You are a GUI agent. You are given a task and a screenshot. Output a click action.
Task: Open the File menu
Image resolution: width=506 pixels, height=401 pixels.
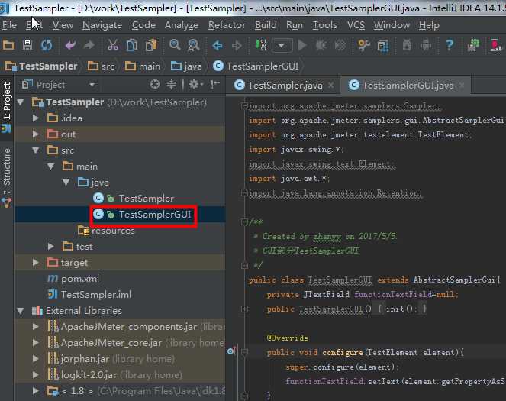pos(9,25)
